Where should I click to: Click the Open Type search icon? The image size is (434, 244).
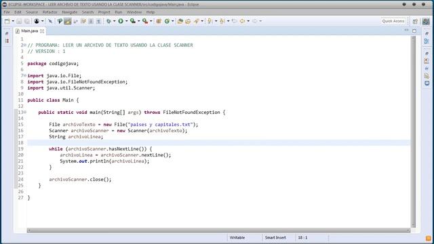pyautogui.click(x=60, y=21)
